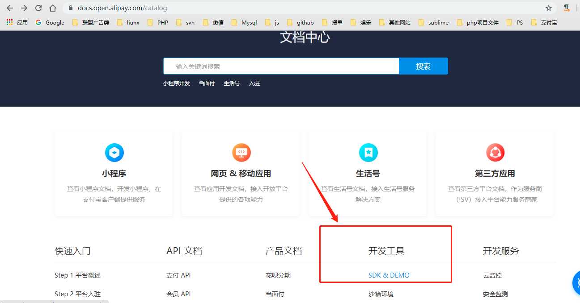This screenshot has height=303, width=580.
Task: Click the blue 搜索 button
Action: tap(423, 66)
